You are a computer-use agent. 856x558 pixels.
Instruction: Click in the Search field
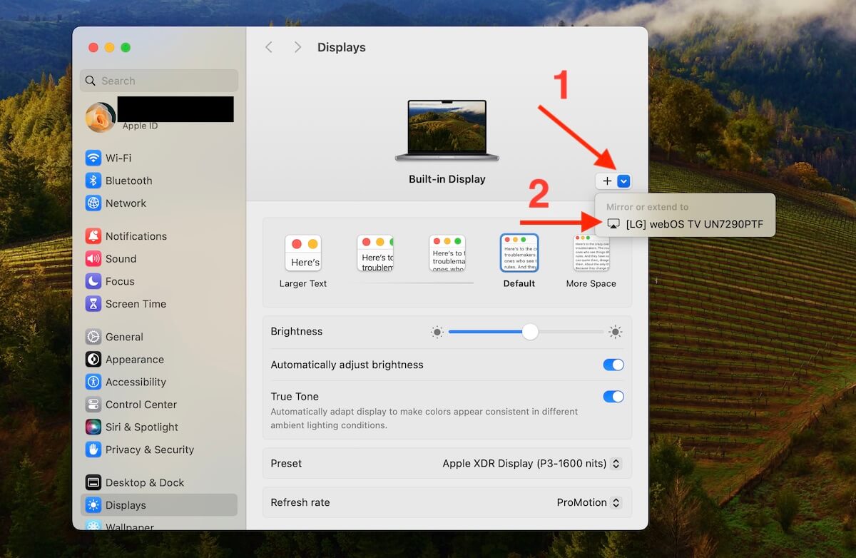[x=158, y=81]
